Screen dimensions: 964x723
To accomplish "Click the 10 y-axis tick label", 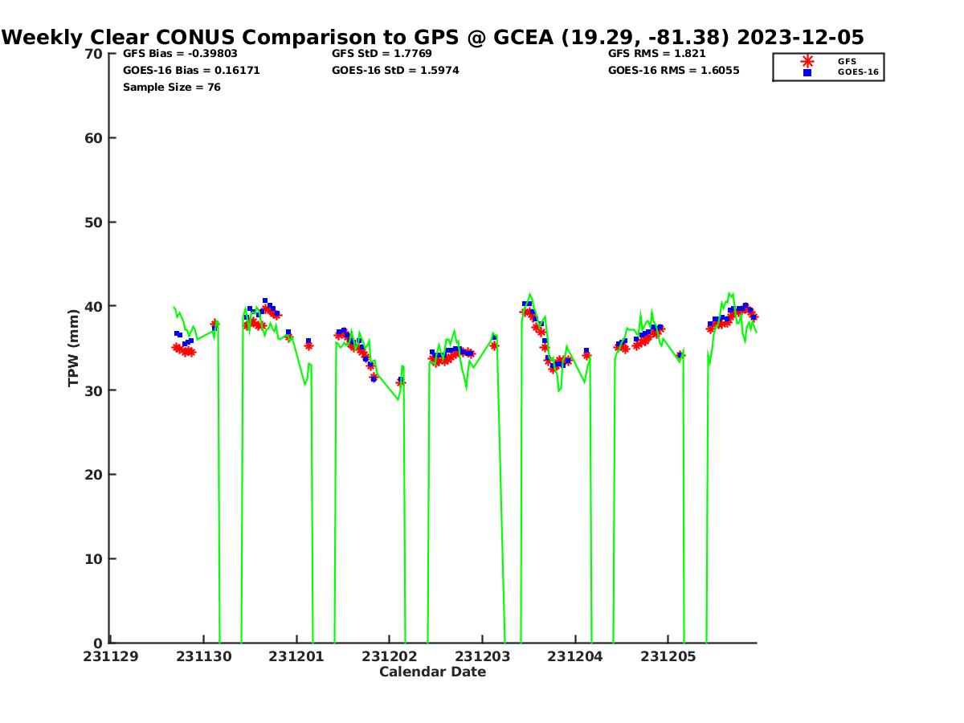I will click(x=93, y=559).
